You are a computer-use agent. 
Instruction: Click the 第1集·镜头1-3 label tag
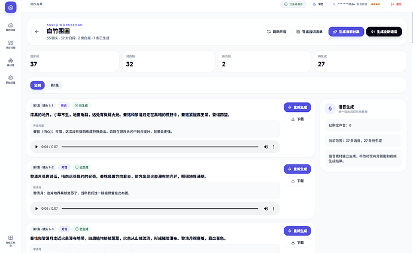pyautogui.click(x=43, y=229)
